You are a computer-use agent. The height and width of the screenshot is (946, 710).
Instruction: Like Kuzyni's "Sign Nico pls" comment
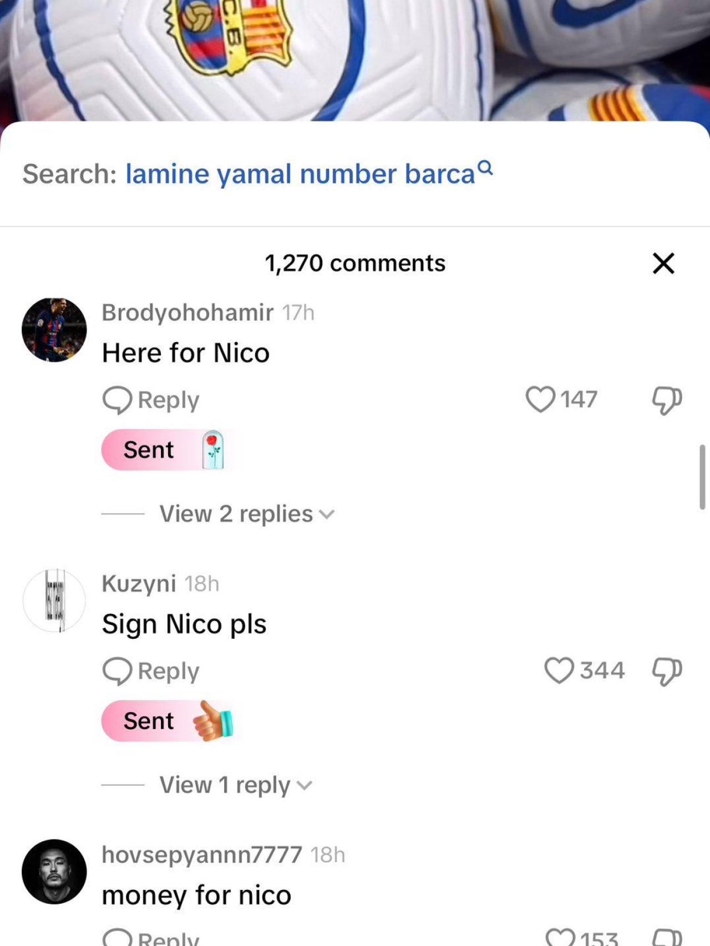click(x=559, y=670)
